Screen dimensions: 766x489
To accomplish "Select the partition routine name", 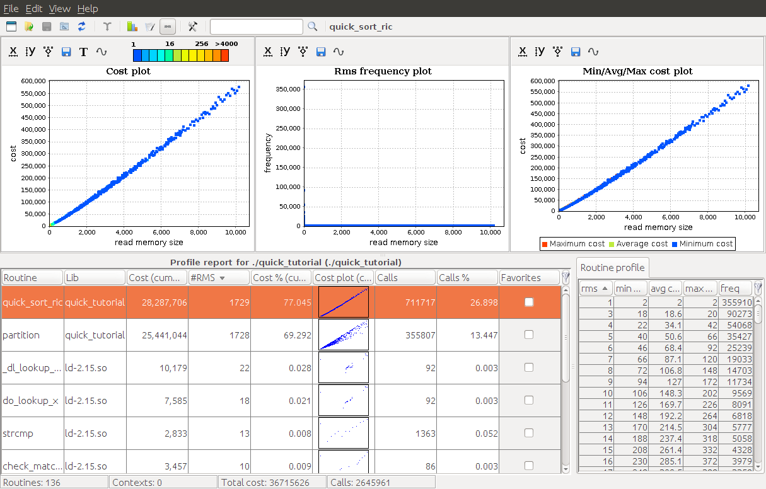I will [x=21, y=335].
